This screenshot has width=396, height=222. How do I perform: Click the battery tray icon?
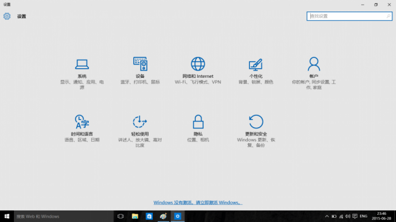point(334,216)
